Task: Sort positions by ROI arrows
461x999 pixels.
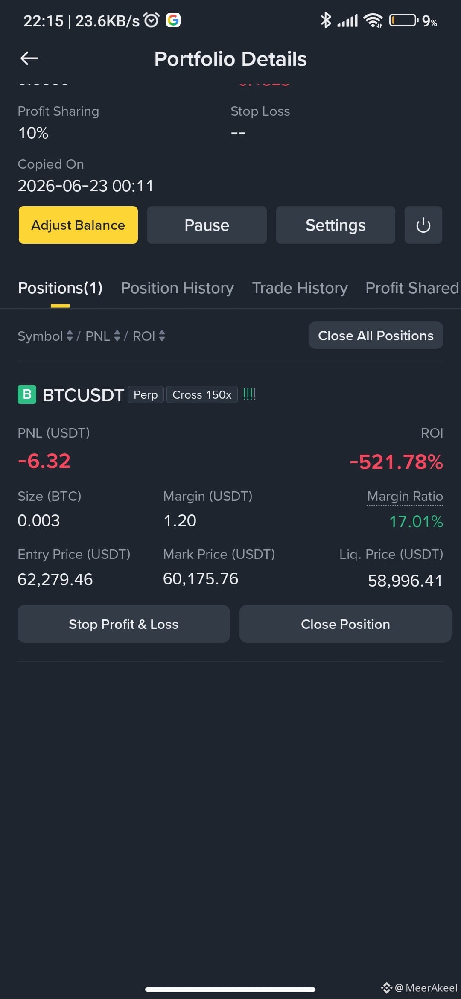Action: coord(162,336)
